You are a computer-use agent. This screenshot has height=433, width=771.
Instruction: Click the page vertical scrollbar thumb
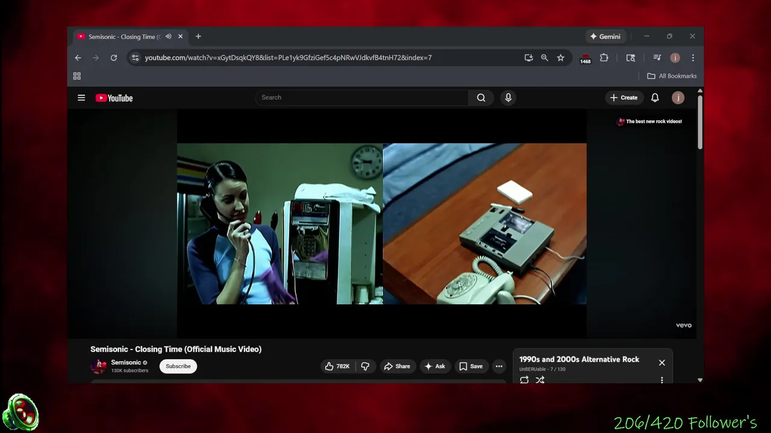tap(700, 121)
